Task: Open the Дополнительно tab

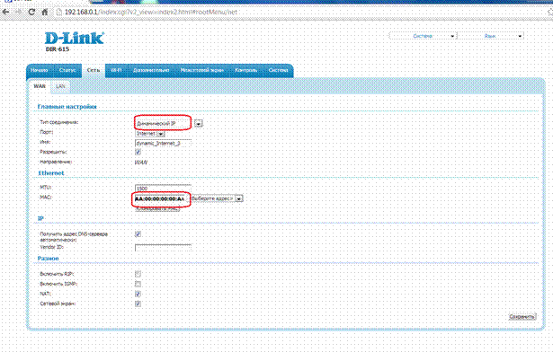Action: point(151,70)
